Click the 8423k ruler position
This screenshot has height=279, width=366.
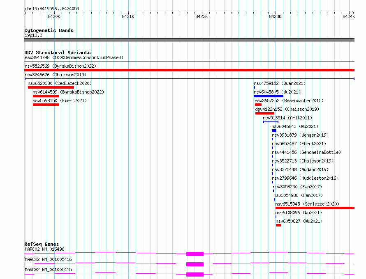point(275,16)
